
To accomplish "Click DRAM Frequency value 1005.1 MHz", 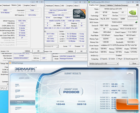I will pos(22,21).
